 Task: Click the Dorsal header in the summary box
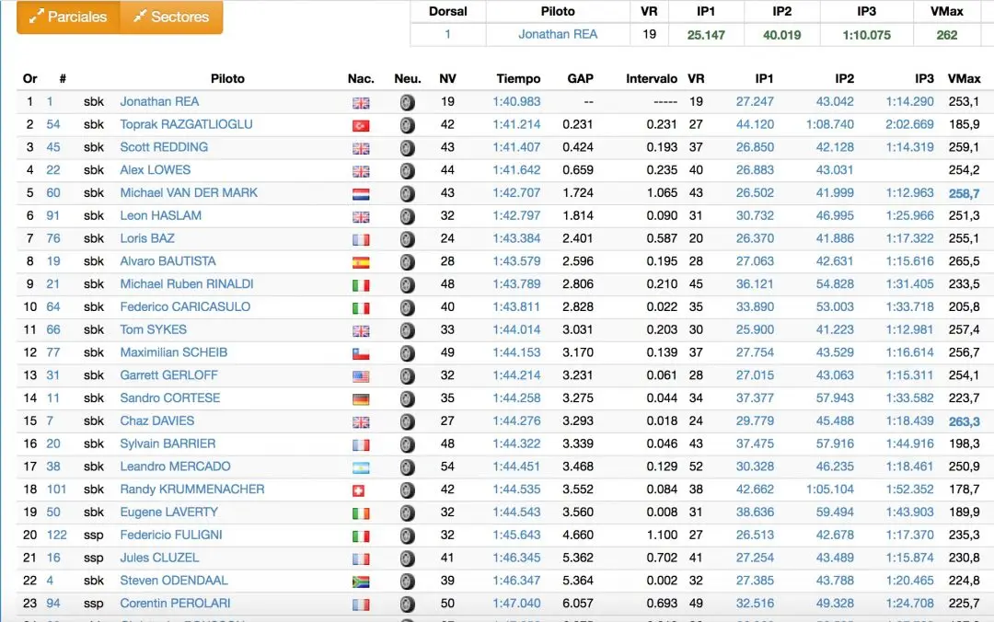tap(447, 11)
